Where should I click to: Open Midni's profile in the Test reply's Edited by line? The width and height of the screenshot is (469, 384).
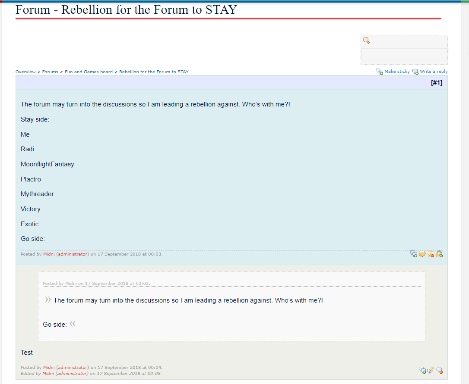(48, 374)
